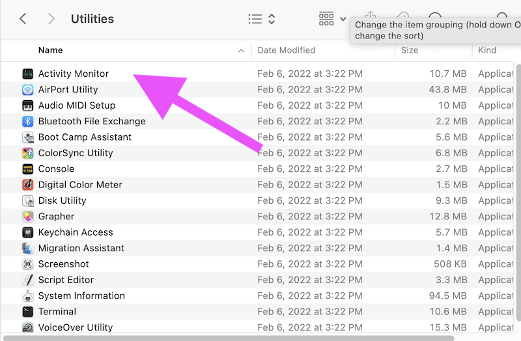Select the Digital Color Meter icon
Image resolution: width=521 pixels, height=341 pixels.
27,185
